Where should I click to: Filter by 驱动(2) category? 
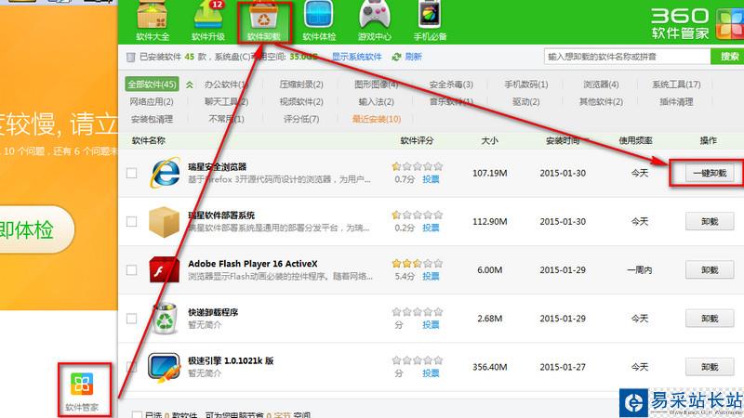526,102
